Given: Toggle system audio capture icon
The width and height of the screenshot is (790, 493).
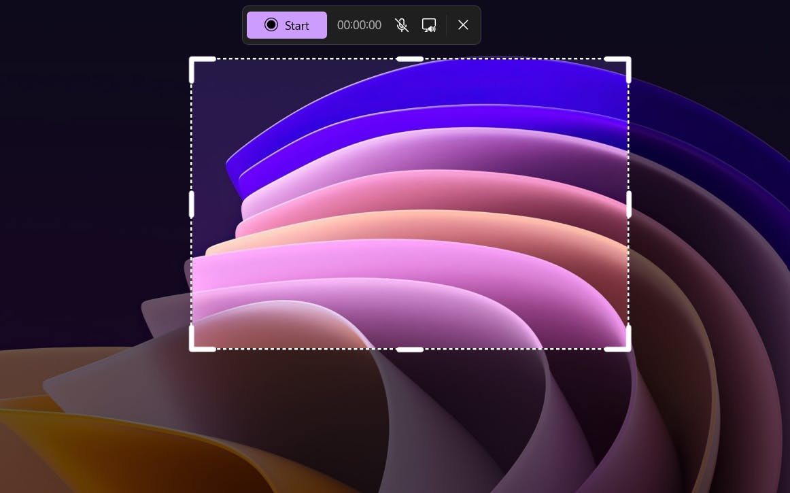Looking at the screenshot, I should pos(429,25).
